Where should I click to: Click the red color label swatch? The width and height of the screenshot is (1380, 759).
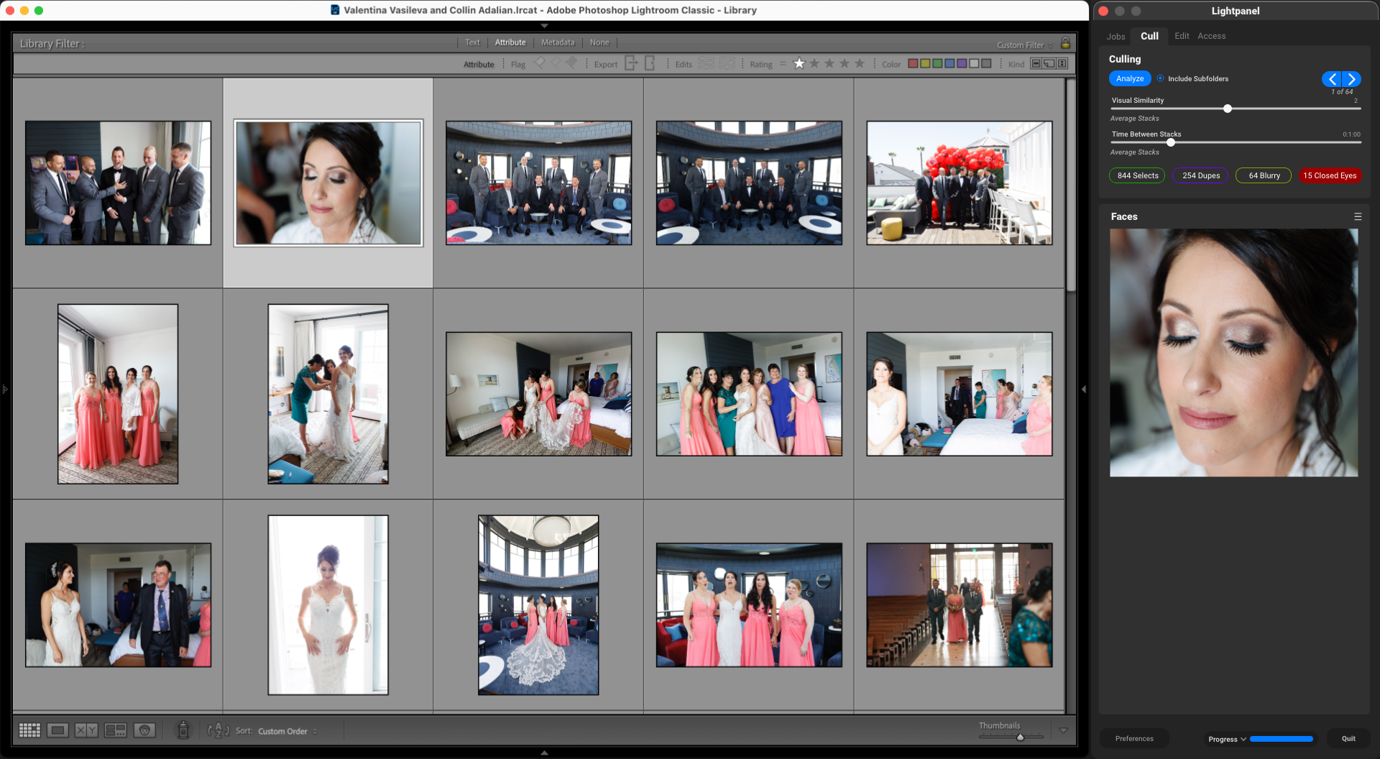pos(913,64)
